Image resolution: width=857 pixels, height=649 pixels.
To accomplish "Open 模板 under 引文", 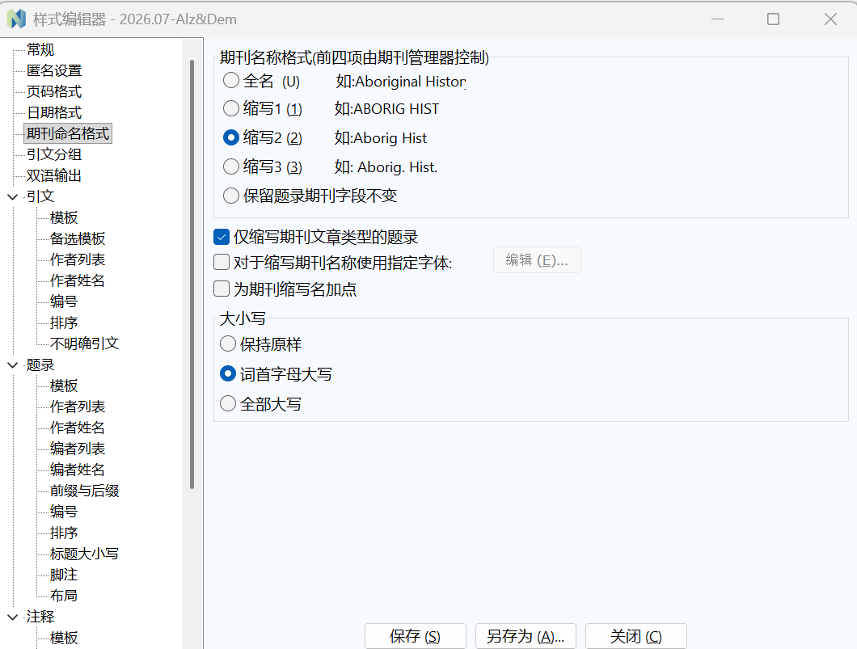I will (x=64, y=217).
